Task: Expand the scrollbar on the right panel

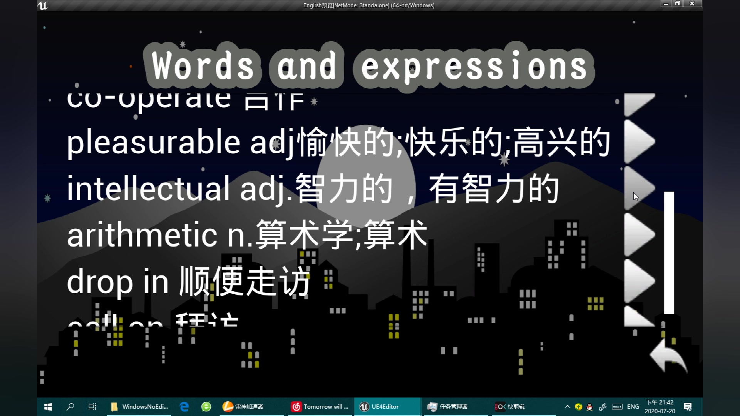Action: coord(668,255)
